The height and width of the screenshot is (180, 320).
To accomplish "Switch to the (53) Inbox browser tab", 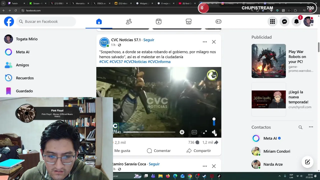I will [123, 3].
